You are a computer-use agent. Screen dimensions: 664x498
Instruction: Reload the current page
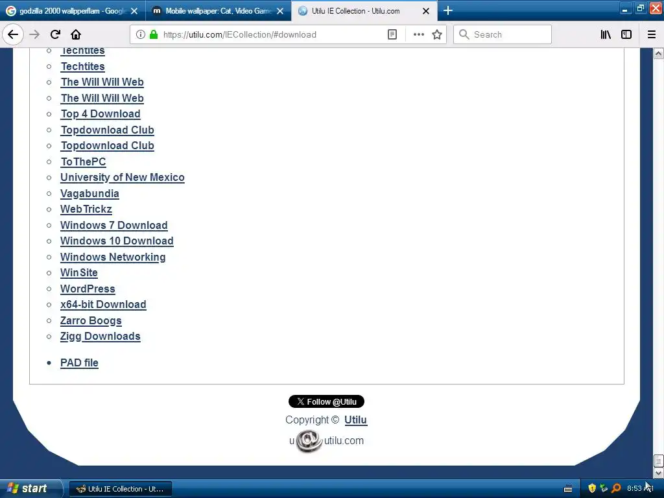[55, 34]
